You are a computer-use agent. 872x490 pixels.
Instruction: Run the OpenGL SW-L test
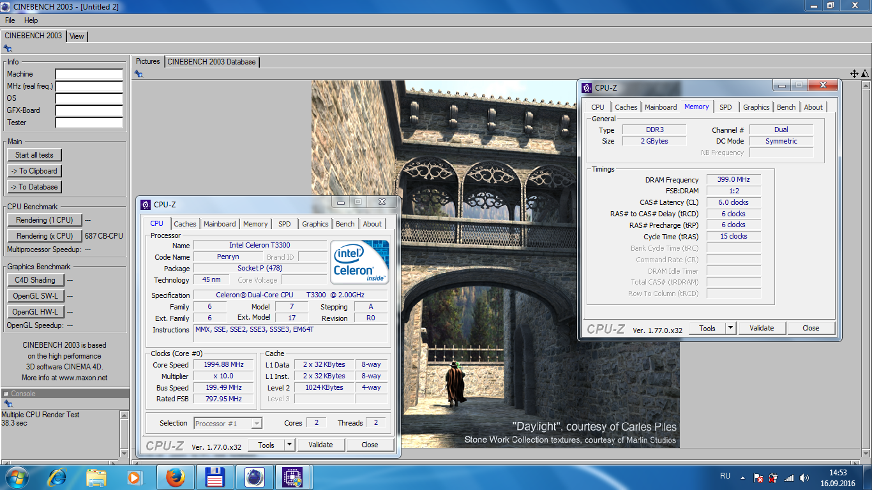pos(35,296)
